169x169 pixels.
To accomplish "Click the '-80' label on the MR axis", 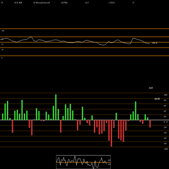I will pyautogui.click(x=165, y=144).
